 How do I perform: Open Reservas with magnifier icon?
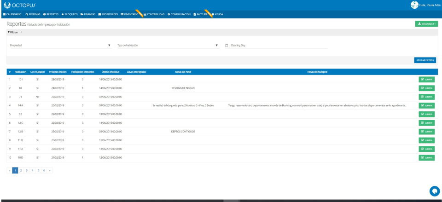coord(34,14)
